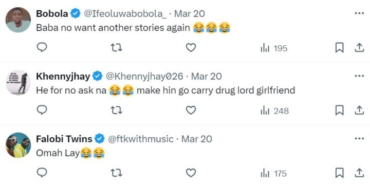Open @ftkwithmusic profile handle
Image resolution: width=370 pixels, height=185 pixels.
(x=141, y=139)
